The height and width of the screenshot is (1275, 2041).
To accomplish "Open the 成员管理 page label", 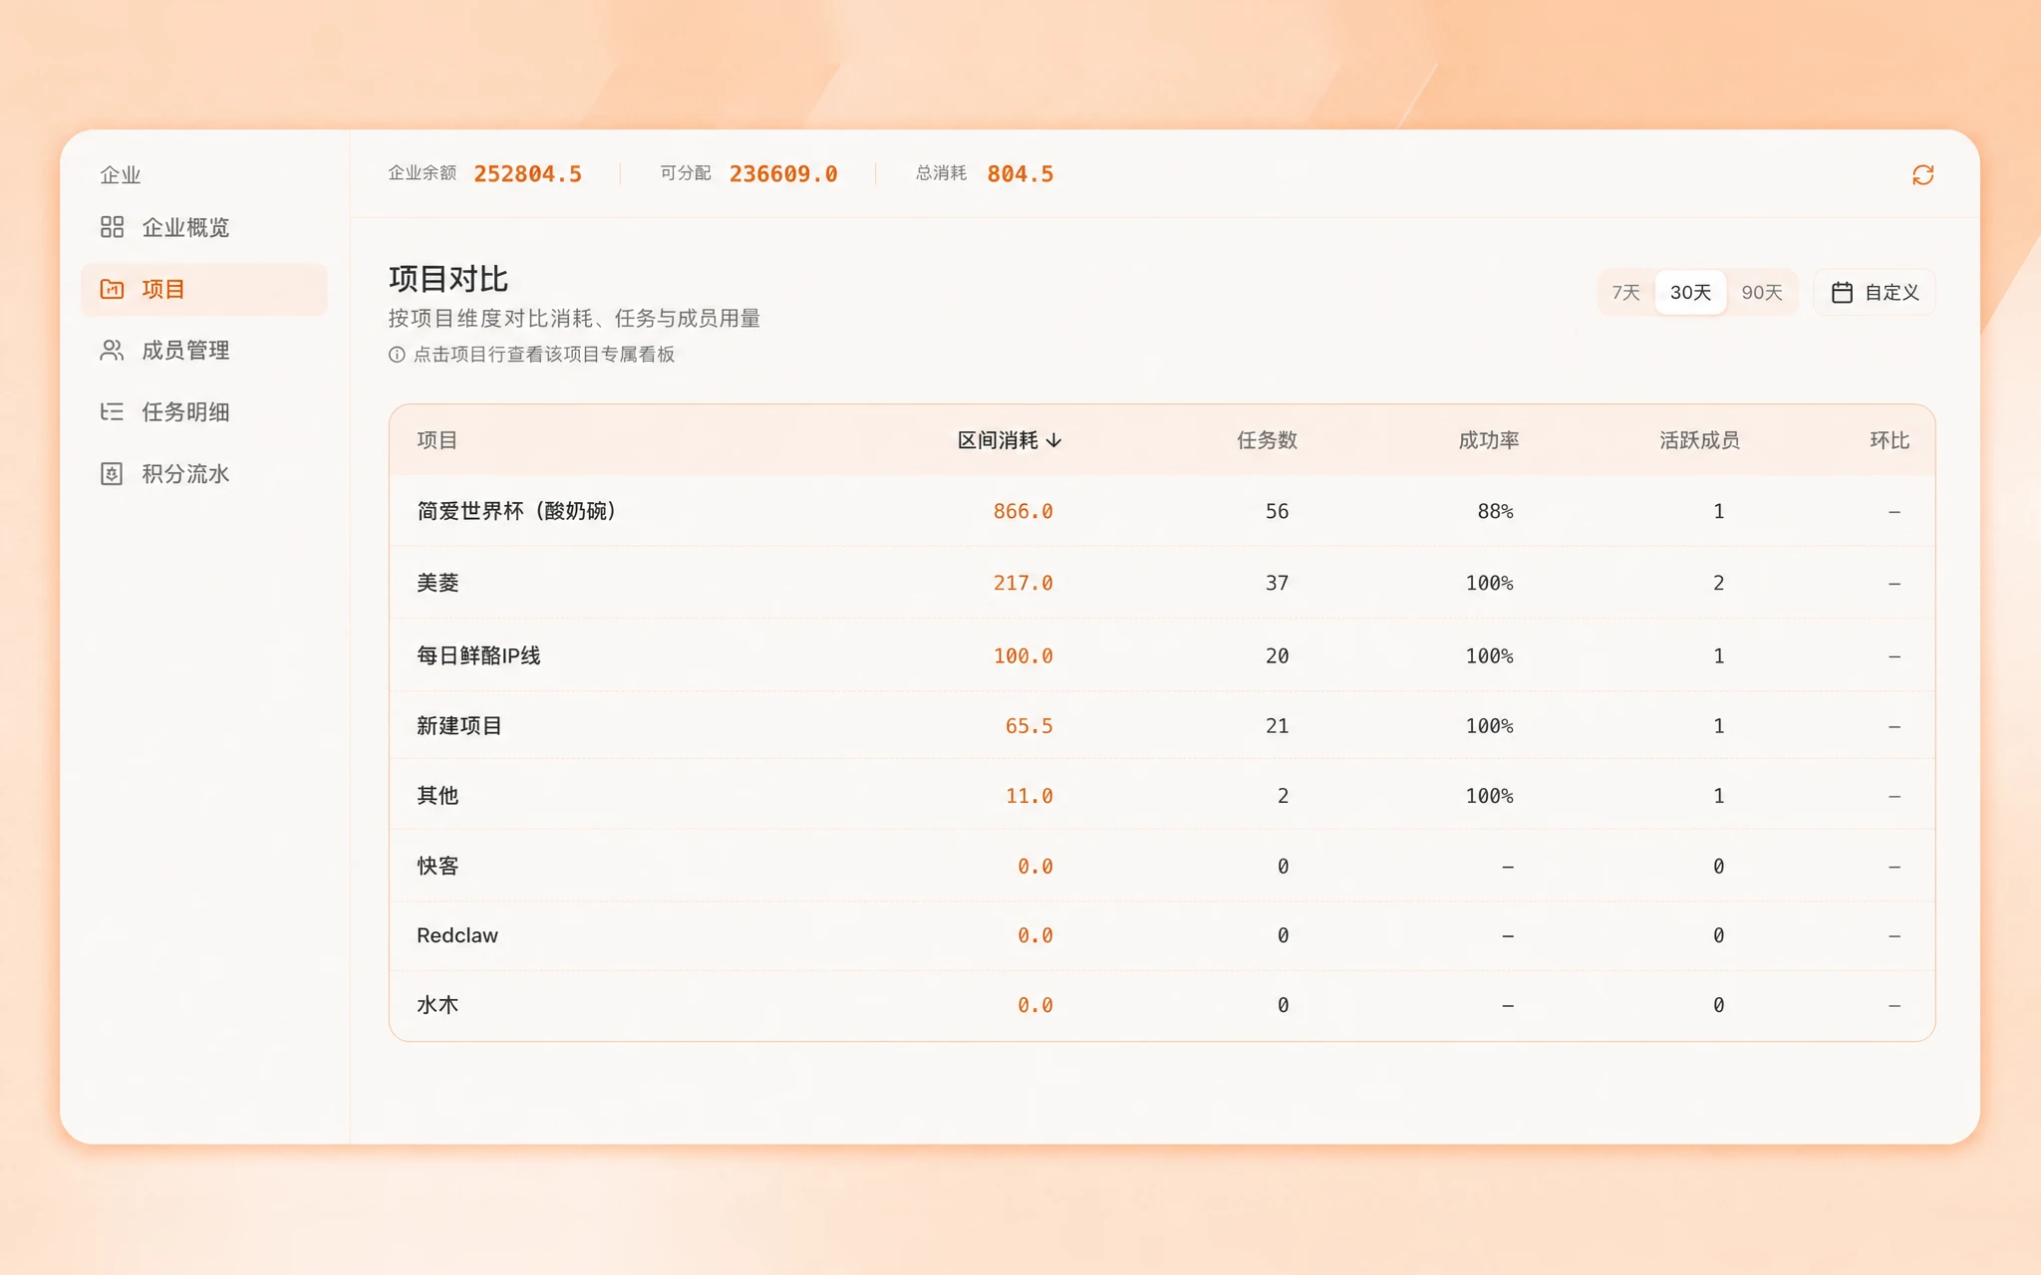I will [185, 351].
